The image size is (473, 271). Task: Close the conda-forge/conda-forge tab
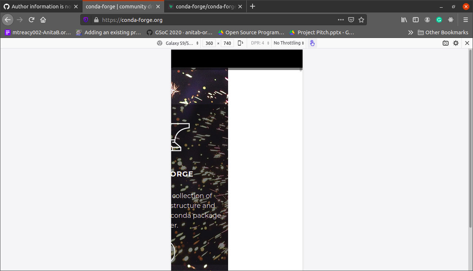pyautogui.click(x=240, y=7)
